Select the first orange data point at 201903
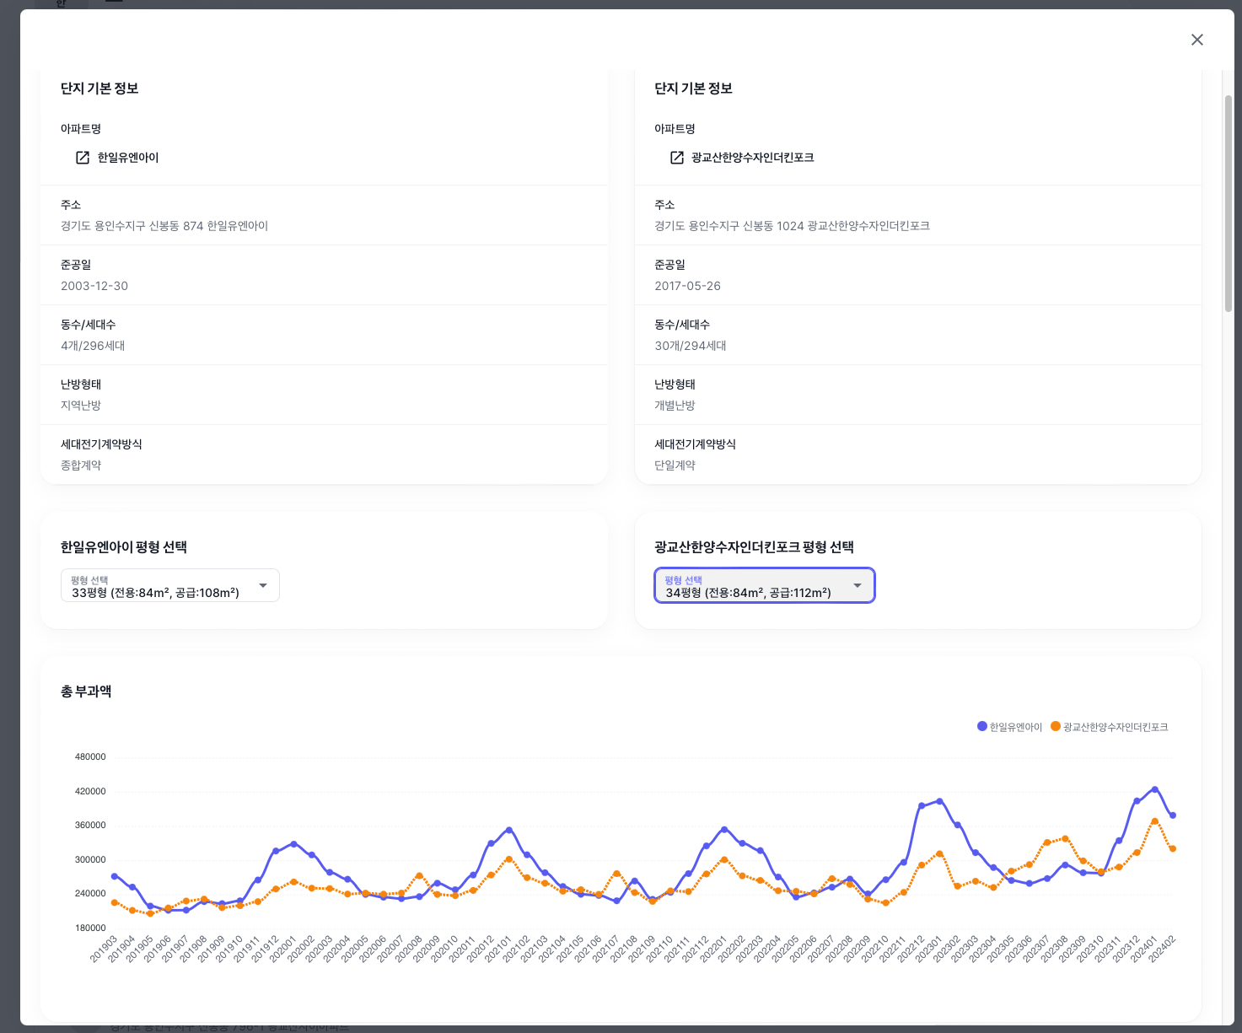1242x1033 pixels. pyautogui.click(x=115, y=902)
